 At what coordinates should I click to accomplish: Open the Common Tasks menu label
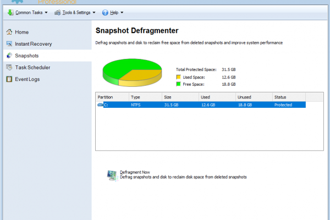click(29, 12)
